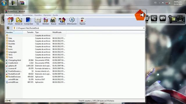Image resolution: width=186 pixels, height=104 pixels.
Task: Click the Extraer en toolbar icon
Action: (x=19, y=21)
